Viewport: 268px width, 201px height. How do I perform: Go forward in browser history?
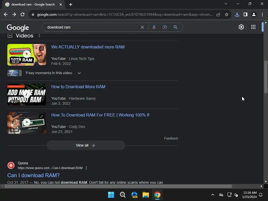(14, 15)
